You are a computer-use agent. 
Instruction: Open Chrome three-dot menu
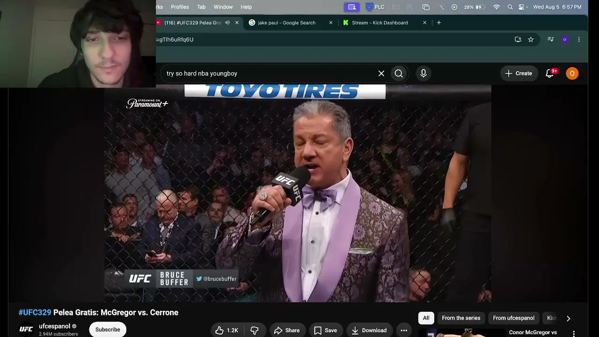click(579, 40)
